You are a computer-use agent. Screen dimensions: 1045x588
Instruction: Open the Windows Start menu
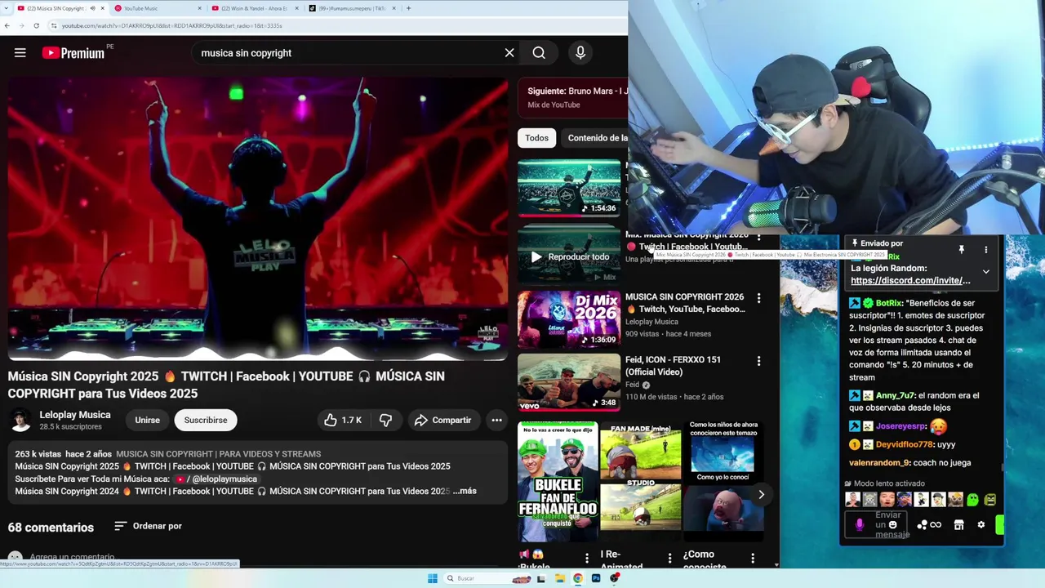(432, 578)
